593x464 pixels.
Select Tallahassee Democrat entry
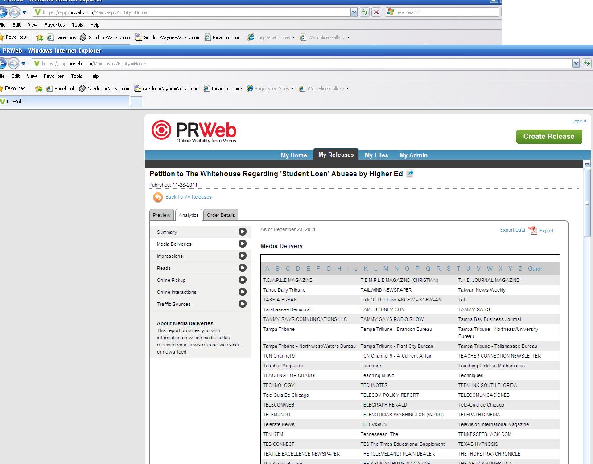point(287,309)
